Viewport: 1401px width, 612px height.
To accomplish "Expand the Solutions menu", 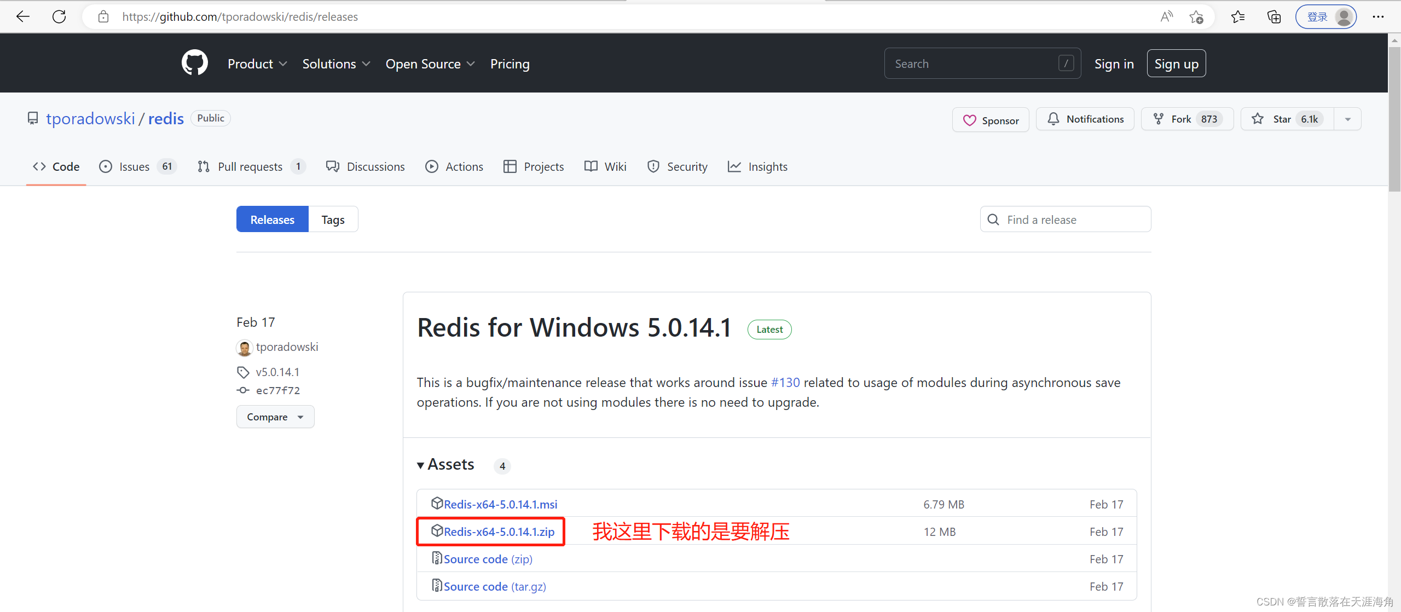I will click(336, 64).
